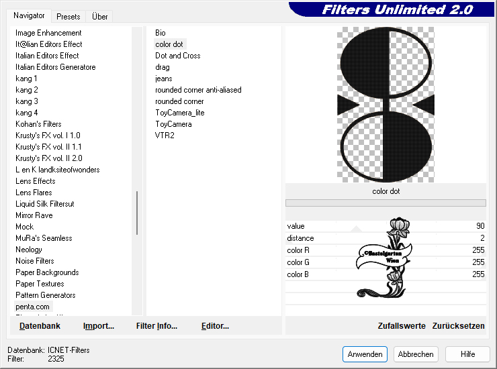Choose the Dot and Cross filter
497x369 pixels.
coord(177,56)
